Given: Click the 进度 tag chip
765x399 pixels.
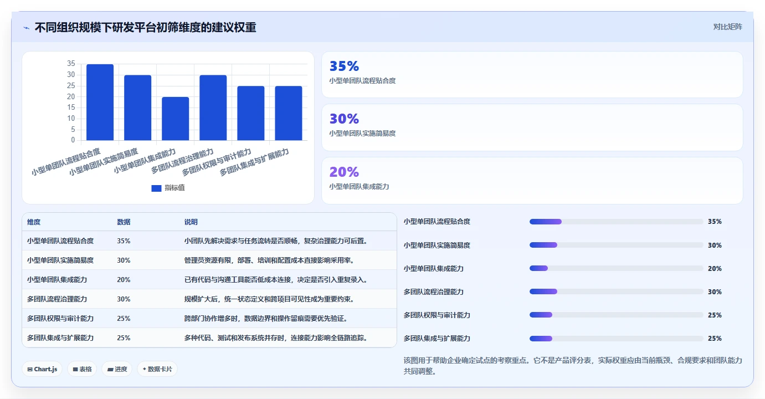Looking at the screenshot, I should point(117,369).
